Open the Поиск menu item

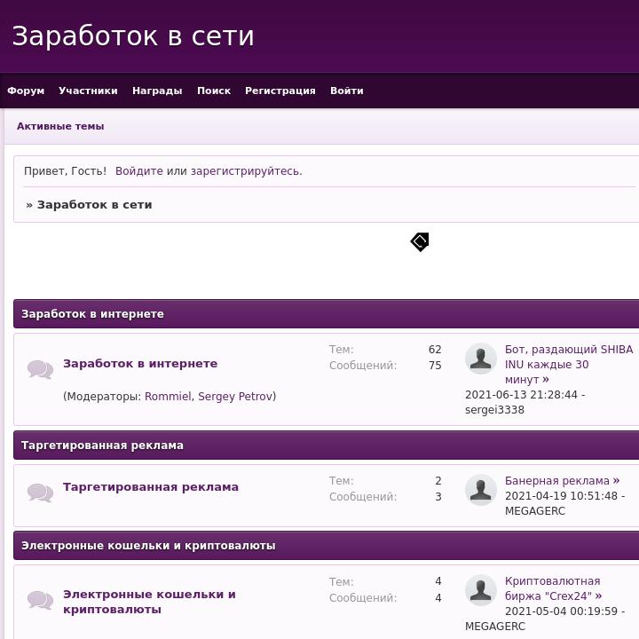coord(214,91)
